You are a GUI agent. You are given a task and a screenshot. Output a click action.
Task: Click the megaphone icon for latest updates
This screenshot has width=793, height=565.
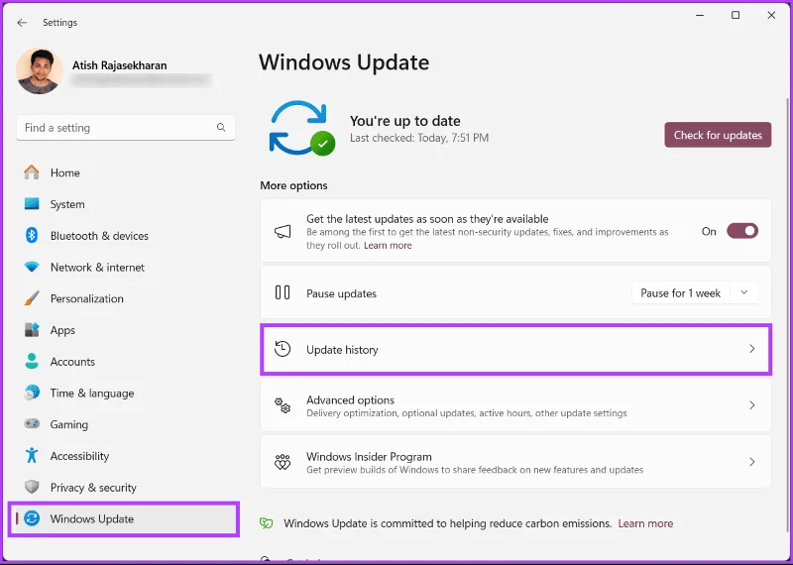point(283,232)
